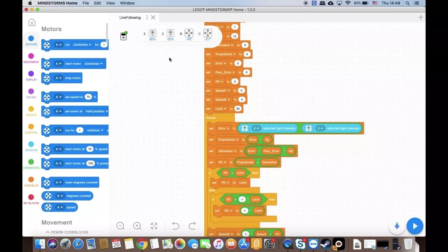The height and width of the screenshot is (252, 448).
Task: Open Spotlight search in menu bar
Action: click(408, 3)
